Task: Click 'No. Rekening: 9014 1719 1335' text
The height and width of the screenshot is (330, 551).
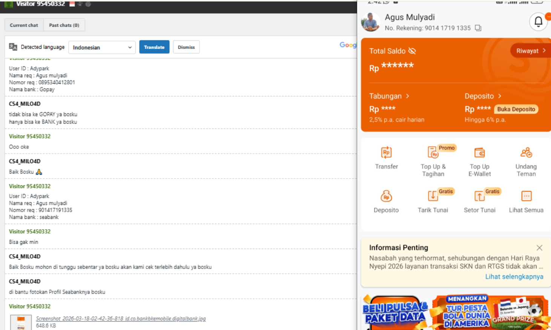Action: click(428, 28)
